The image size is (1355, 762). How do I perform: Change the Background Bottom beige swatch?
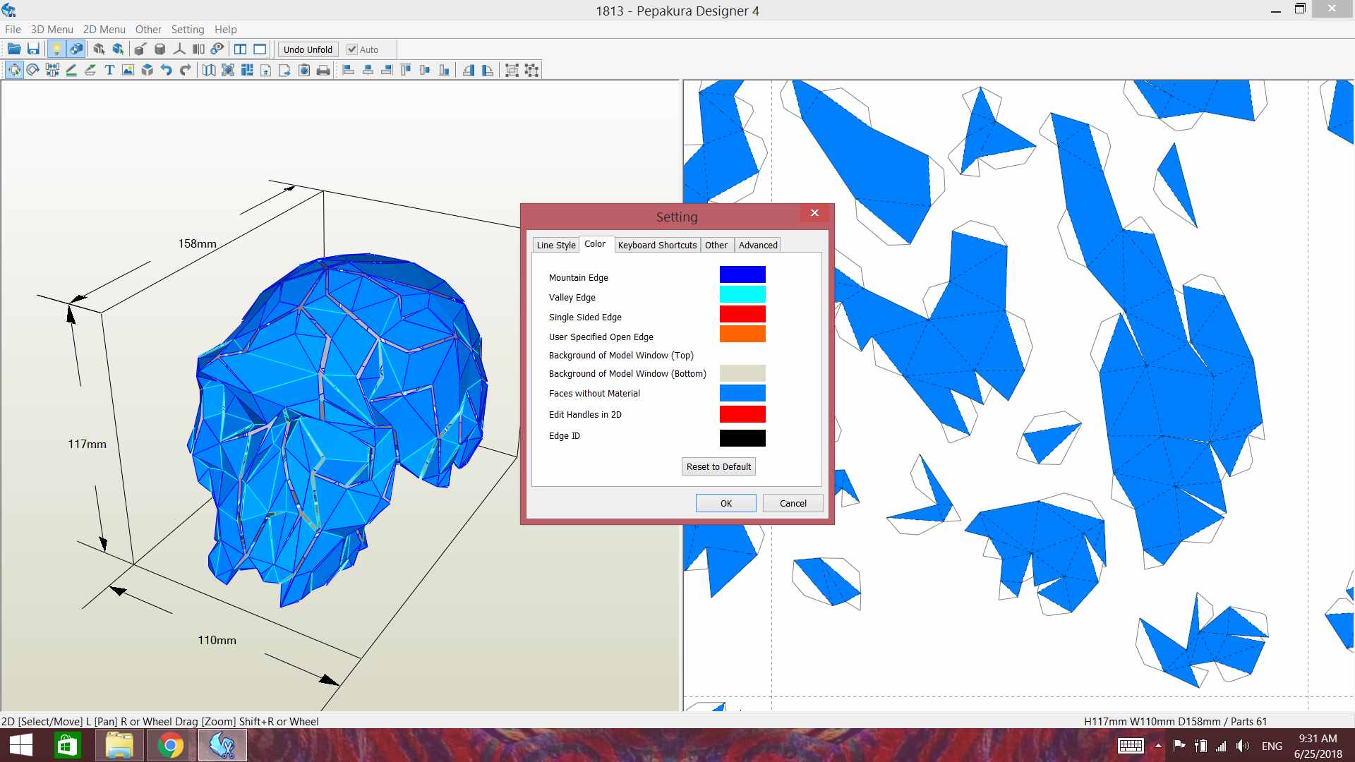tap(742, 373)
